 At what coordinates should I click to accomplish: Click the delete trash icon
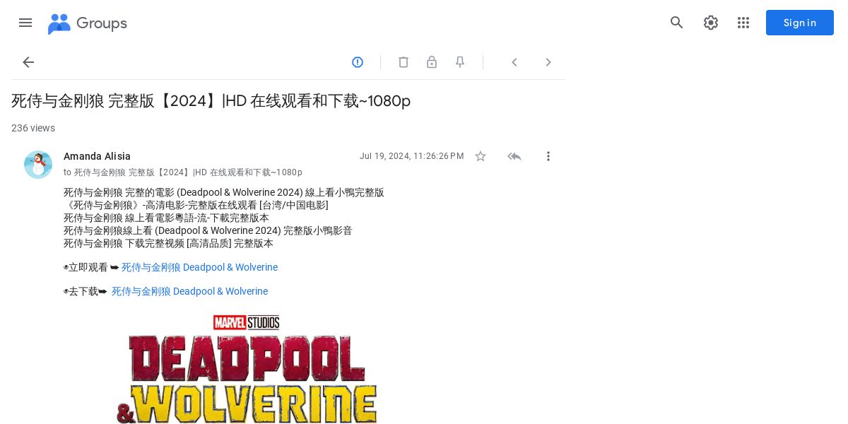point(404,62)
